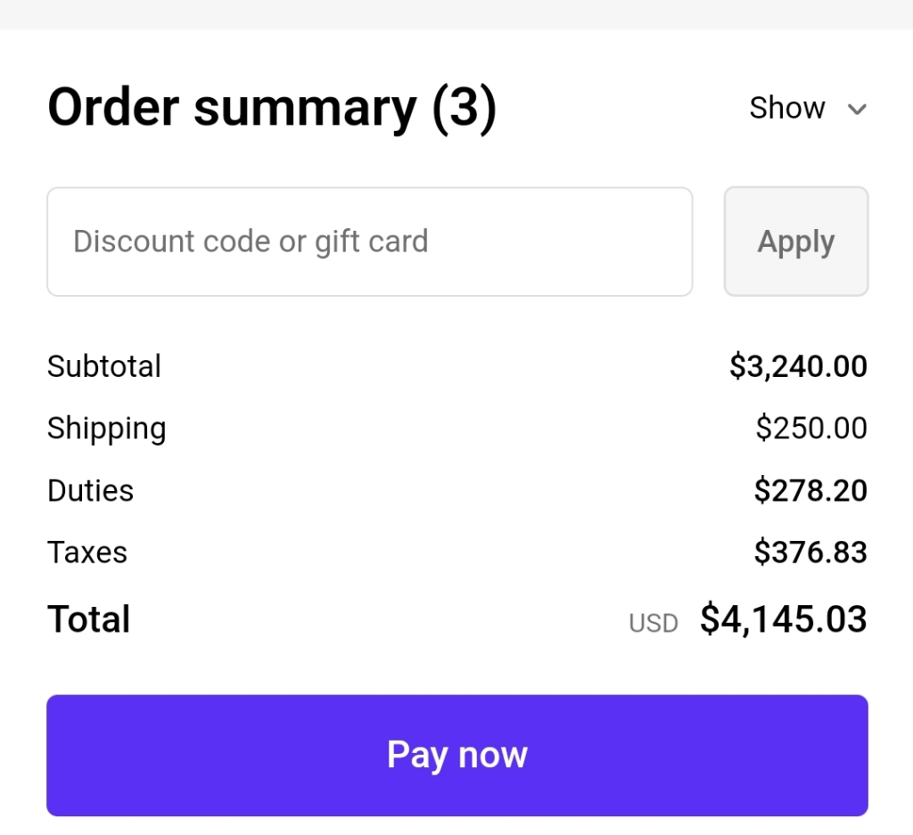The height and width of the screenshot is (835, 913).
Task: Select the Subtotal label
Action: click(x=104, y=366)
